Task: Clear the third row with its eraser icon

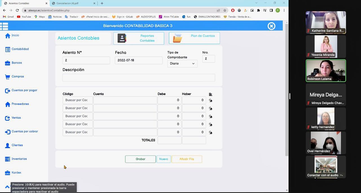Action: 211,116
